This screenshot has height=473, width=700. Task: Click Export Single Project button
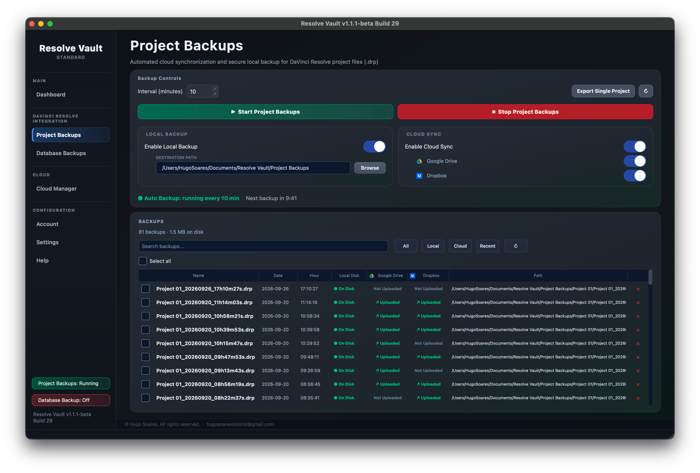pos(603,91)
